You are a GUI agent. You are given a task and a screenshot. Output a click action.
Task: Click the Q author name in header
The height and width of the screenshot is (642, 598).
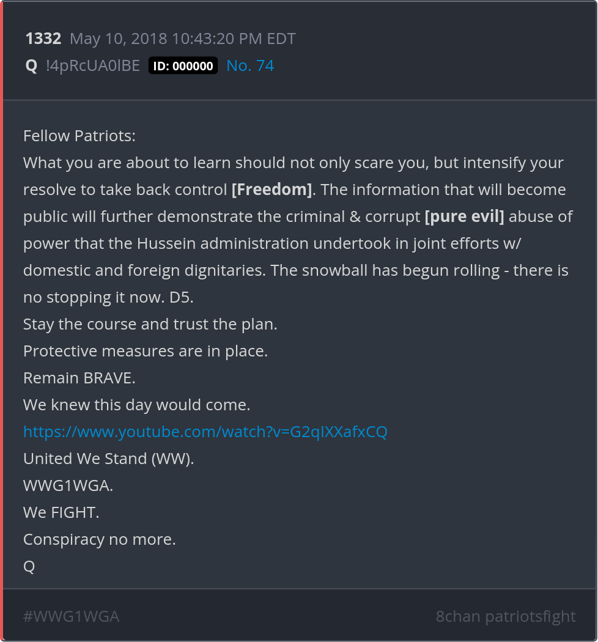[31, 66]
